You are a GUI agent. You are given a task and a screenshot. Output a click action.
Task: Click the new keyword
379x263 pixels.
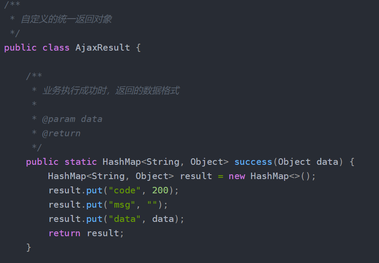point(237,176)
